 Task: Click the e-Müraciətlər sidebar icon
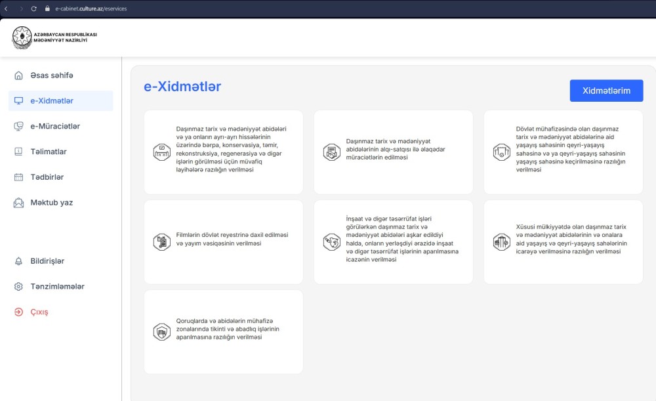click(x=18, y=127)
